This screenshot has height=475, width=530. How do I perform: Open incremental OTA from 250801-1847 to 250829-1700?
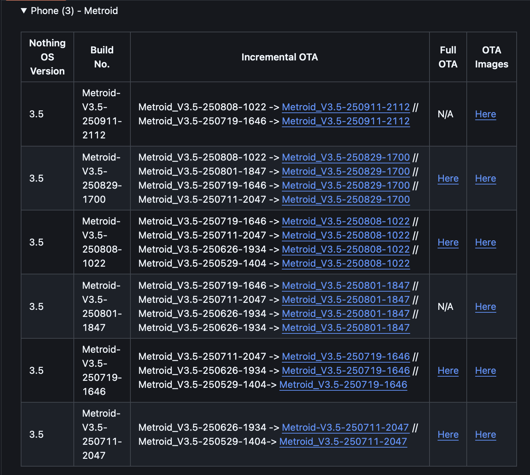pyautogui.click(x=345, y=171)
